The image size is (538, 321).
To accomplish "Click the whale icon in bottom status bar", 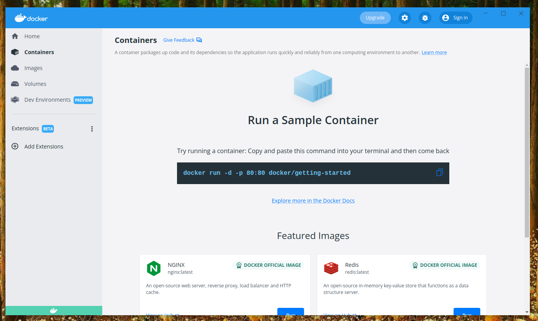I will coord(54,311).
